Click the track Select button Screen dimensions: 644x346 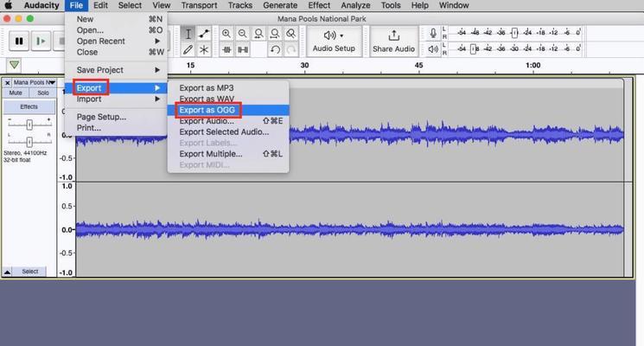point(30,272)
